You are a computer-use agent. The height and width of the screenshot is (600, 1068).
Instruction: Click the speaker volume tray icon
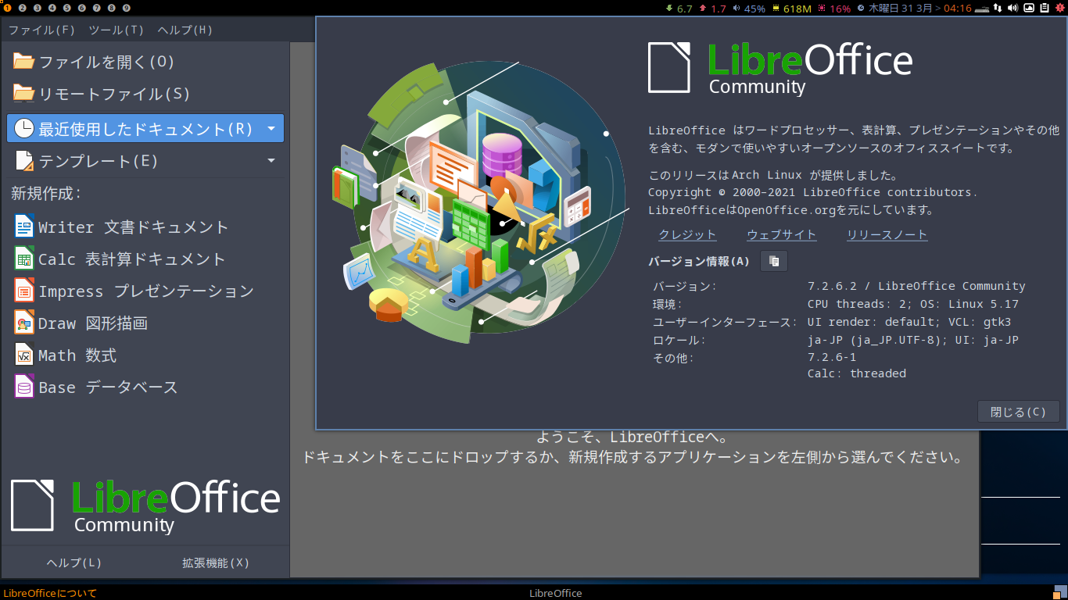pyautogui.click(x=1013, y=8)
